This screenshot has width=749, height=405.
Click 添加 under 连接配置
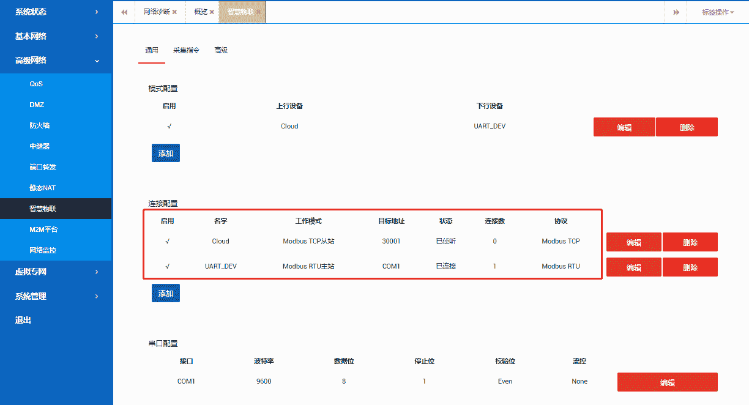click(165, 293)
